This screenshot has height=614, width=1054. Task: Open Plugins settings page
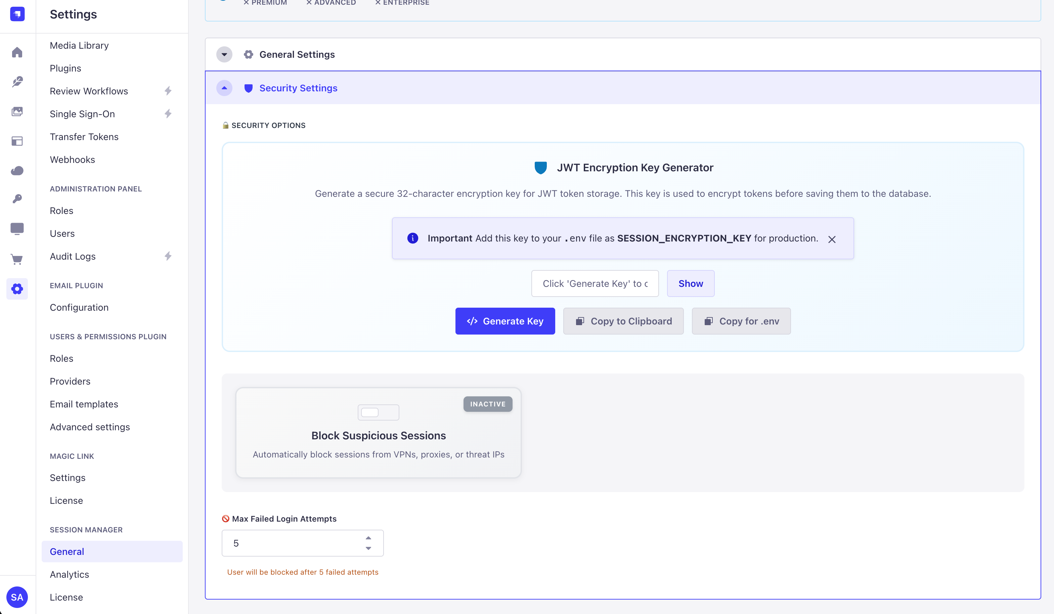pos(65,68)
